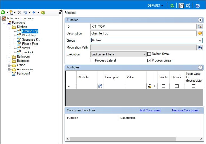Image resolution: width=206 pixels, height=144 pixels.
Task: Click the folder export icon in toolbar
Action: (43, 12)
